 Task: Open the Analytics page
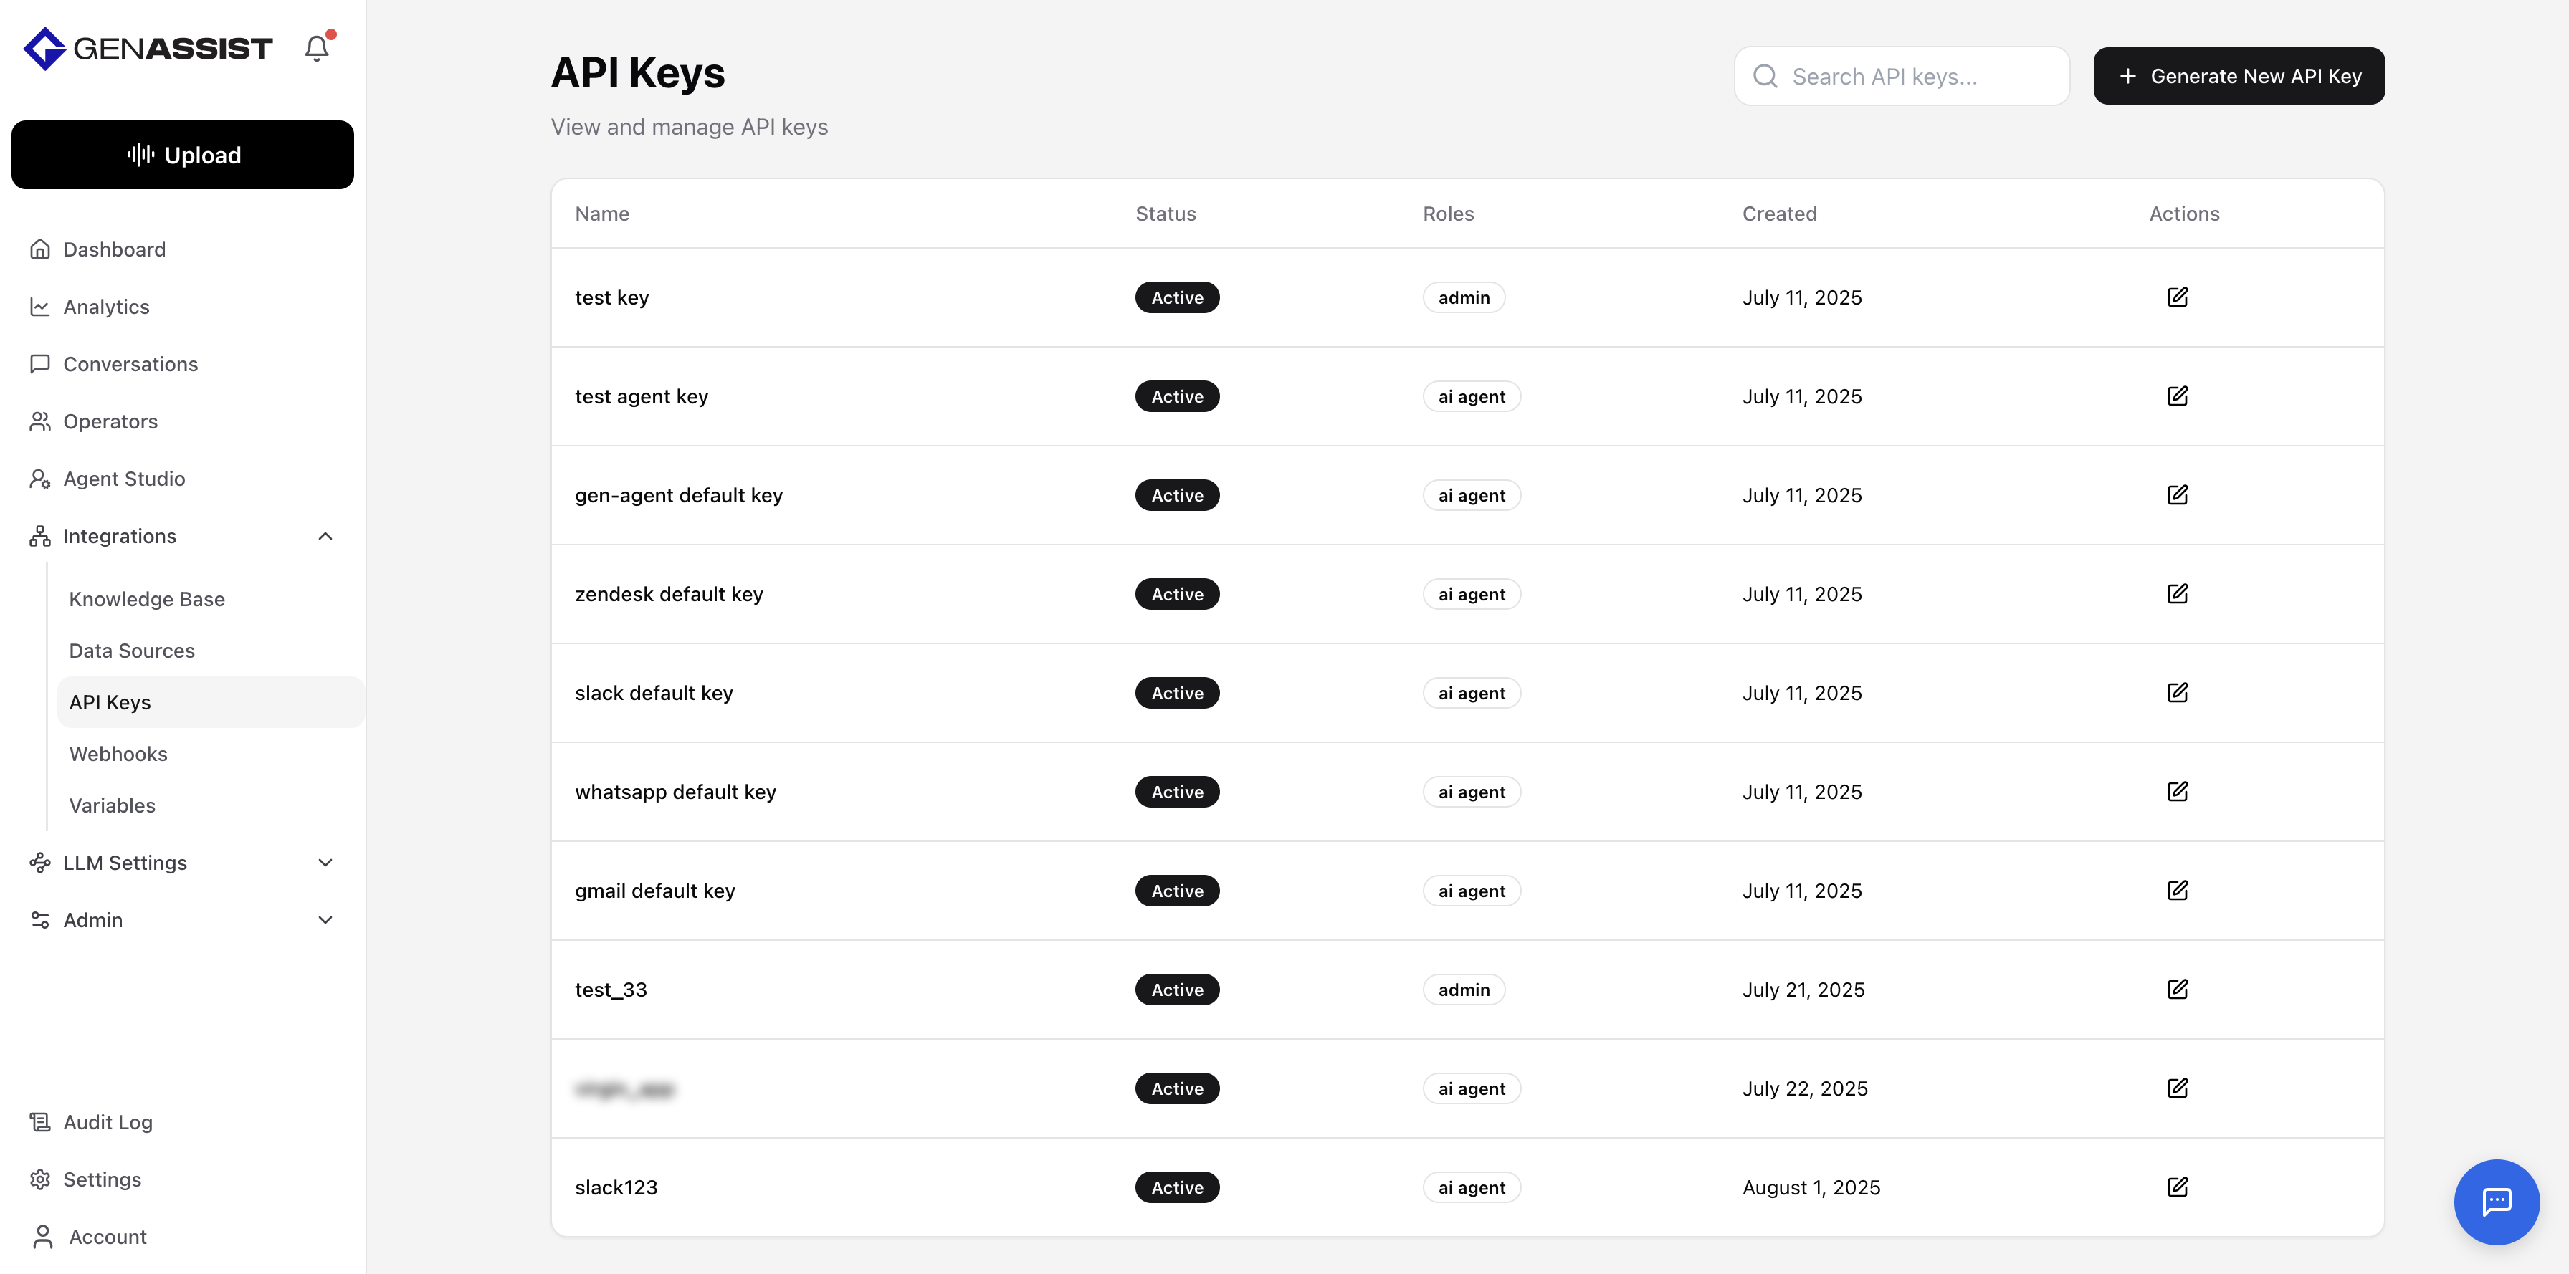(x=105, y=307)
